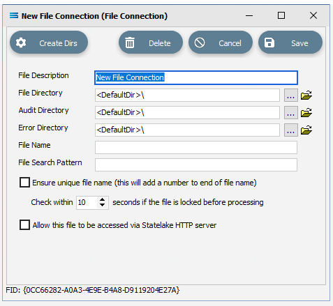333x306 pixels.
Task: Click the trash can icon on Delete
Action: pyautogui.click(x=130, y=43)
